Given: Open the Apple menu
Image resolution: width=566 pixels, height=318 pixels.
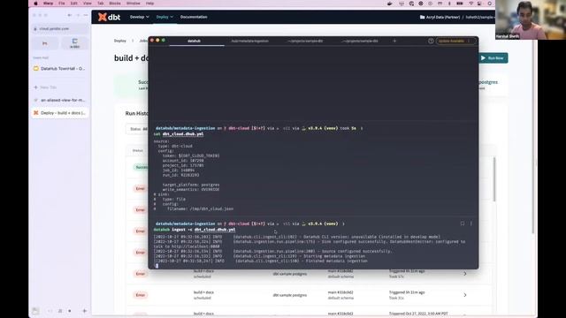Looking at the screenshot, I should click(35, 4).
